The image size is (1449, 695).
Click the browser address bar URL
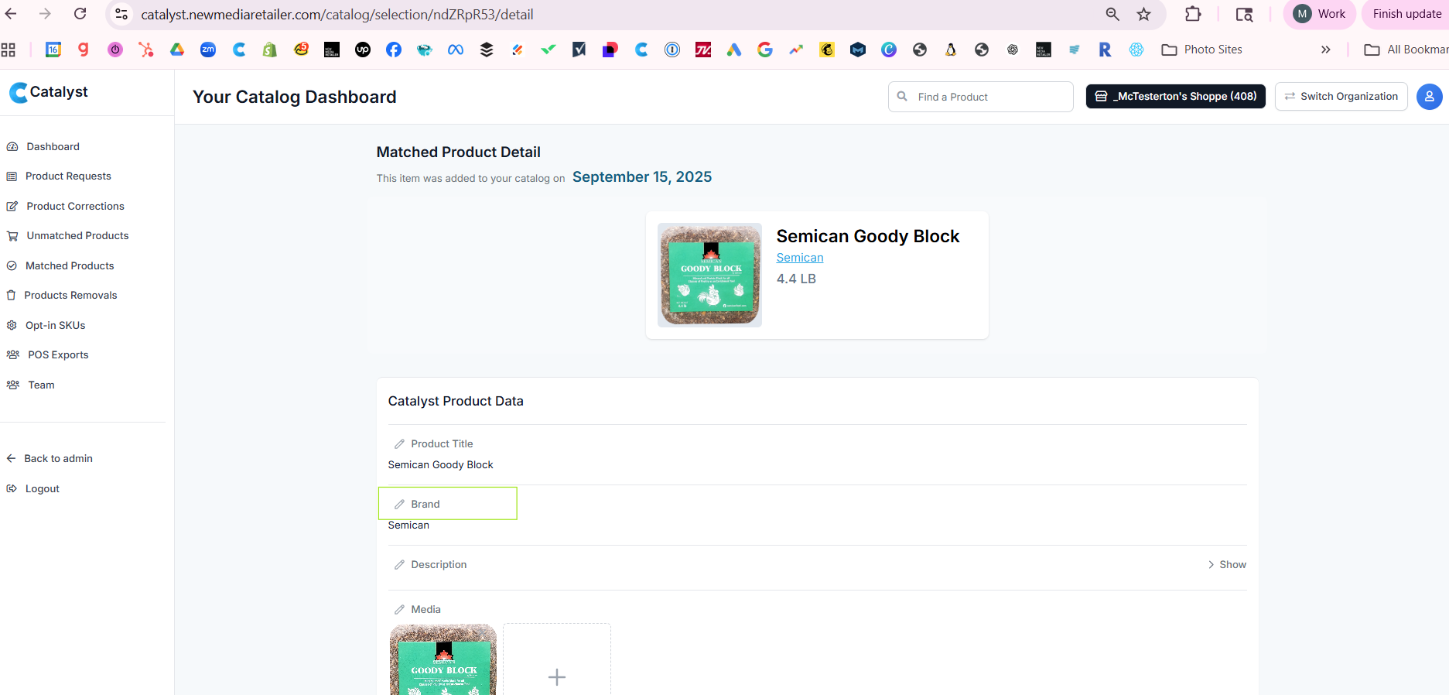point(337,15)
